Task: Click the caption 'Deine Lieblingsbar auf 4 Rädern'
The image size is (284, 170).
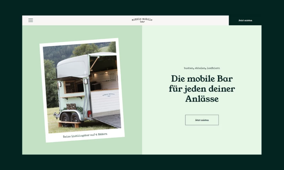Action: point(85,135)
